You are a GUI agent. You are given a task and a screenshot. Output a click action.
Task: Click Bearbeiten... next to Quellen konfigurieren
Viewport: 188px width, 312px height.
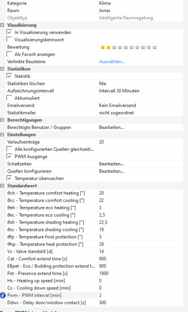pyautogui.click(x=112, y=171)
